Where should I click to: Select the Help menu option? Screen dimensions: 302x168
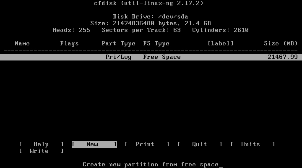tap(41, 144)
